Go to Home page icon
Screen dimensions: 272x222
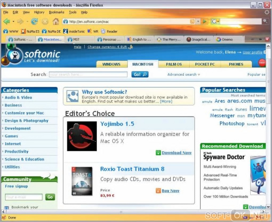click(x=56, y=22)
